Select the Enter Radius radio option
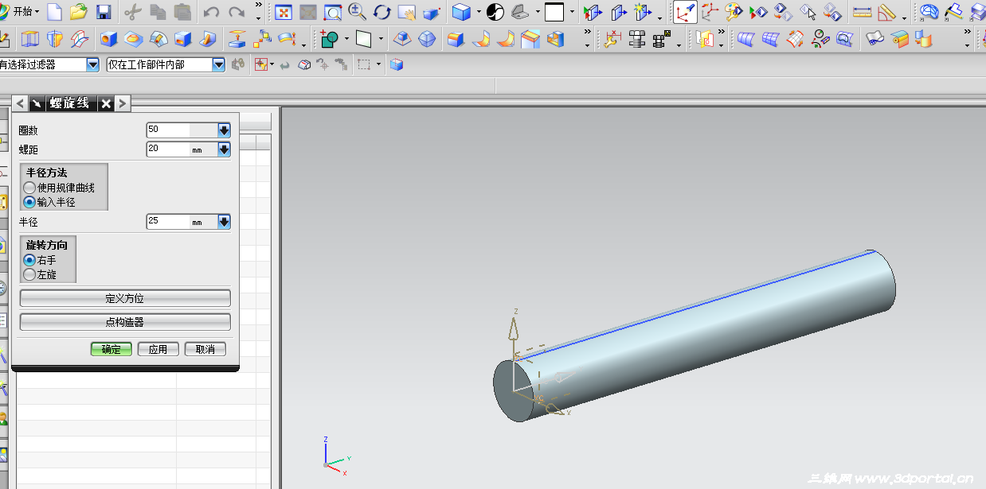 [x=29, y=202]
